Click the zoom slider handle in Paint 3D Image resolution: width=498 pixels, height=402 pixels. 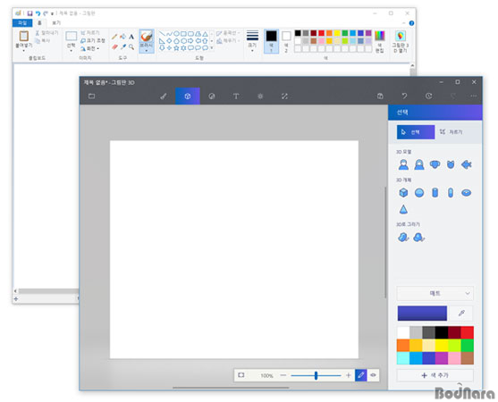coord(316,375)
